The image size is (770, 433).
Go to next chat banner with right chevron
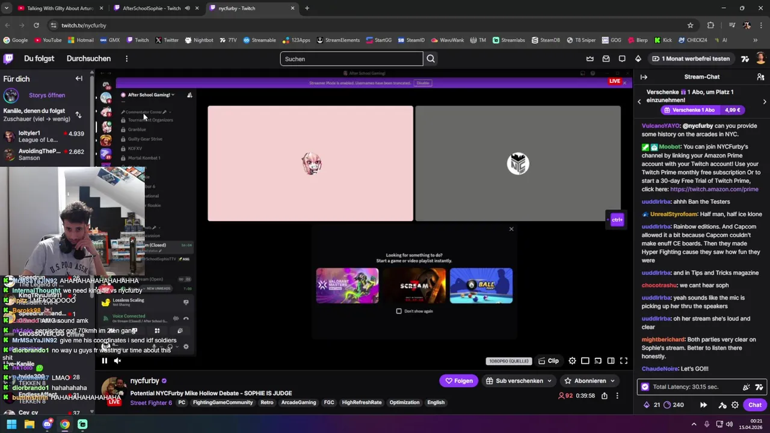tap(765, 102)
